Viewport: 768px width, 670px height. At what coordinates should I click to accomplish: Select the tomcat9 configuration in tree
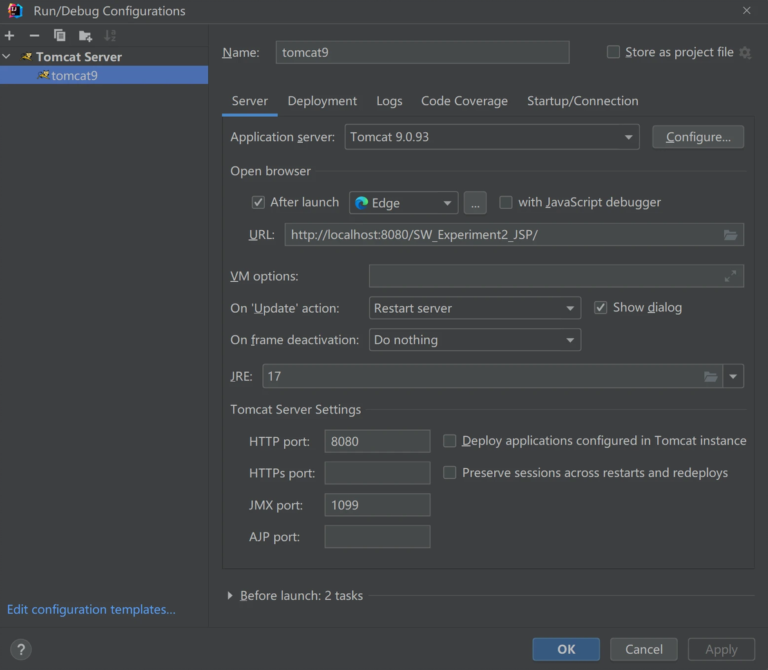point(104,75)
